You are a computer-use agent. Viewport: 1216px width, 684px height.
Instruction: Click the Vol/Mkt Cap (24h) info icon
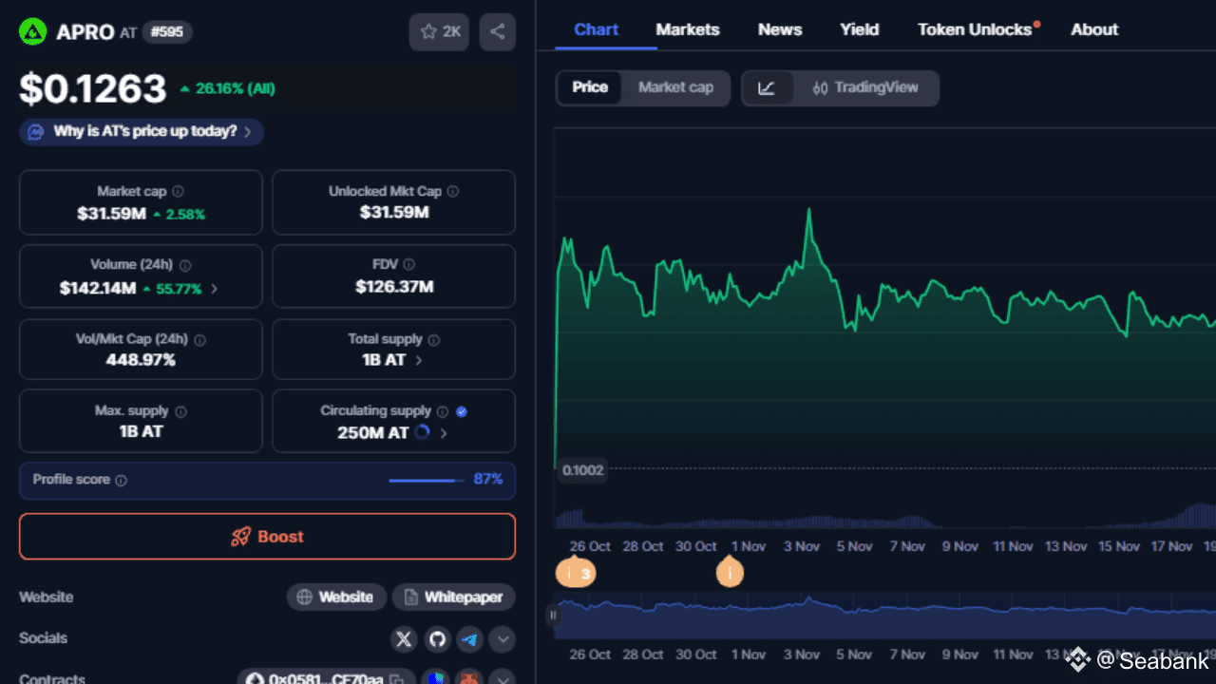[x=199, y=340]
